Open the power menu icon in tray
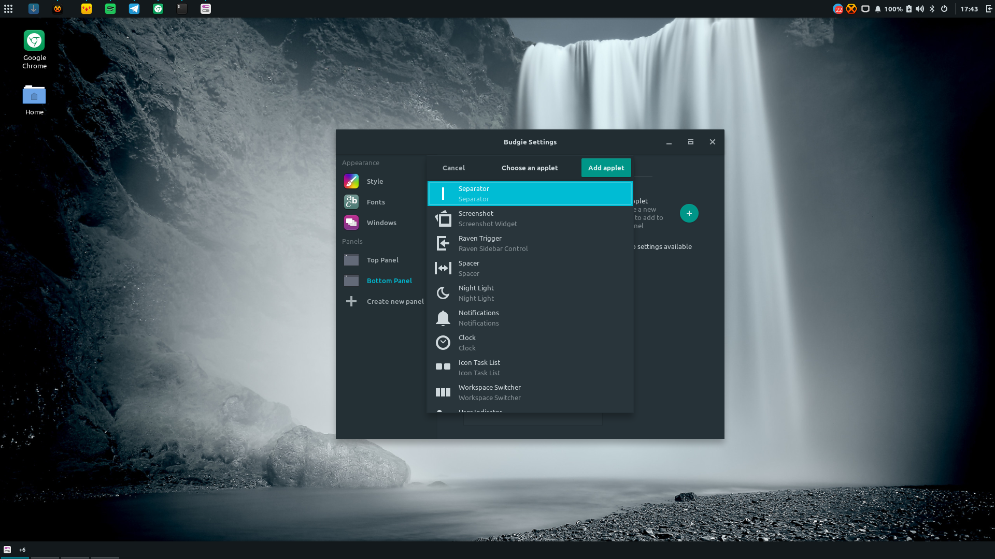The height and width of the screenshot is (559, 995). (x=944, y=9)
